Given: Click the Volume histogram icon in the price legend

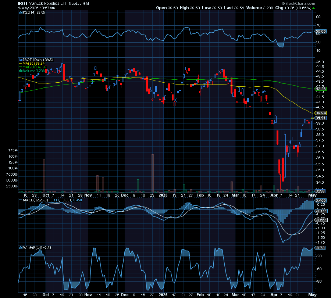Looking at the screenshot, I should [x=21, y=71].
